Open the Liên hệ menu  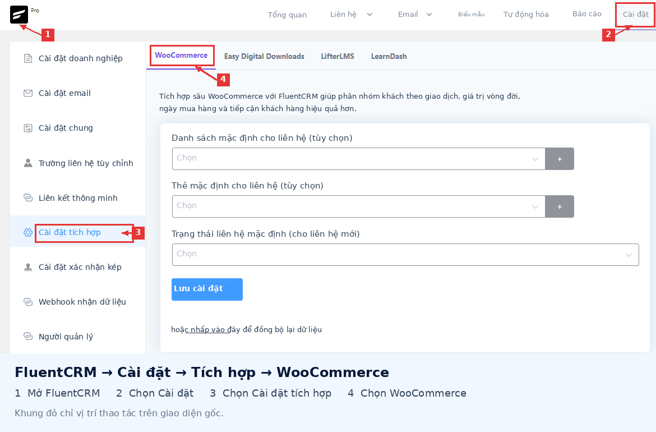[344, 14]
